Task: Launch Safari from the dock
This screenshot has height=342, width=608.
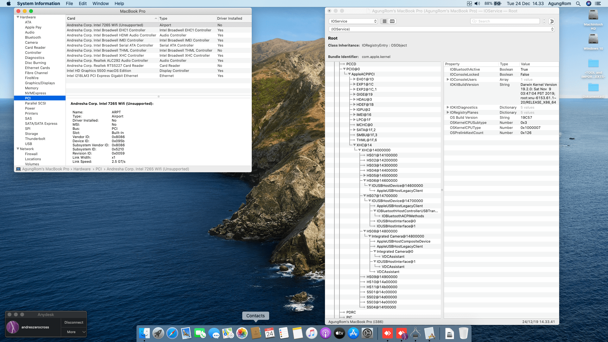Action: [x=172, y=333]
